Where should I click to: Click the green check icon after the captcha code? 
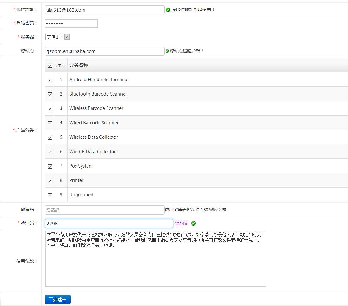[x=193, y=223]
